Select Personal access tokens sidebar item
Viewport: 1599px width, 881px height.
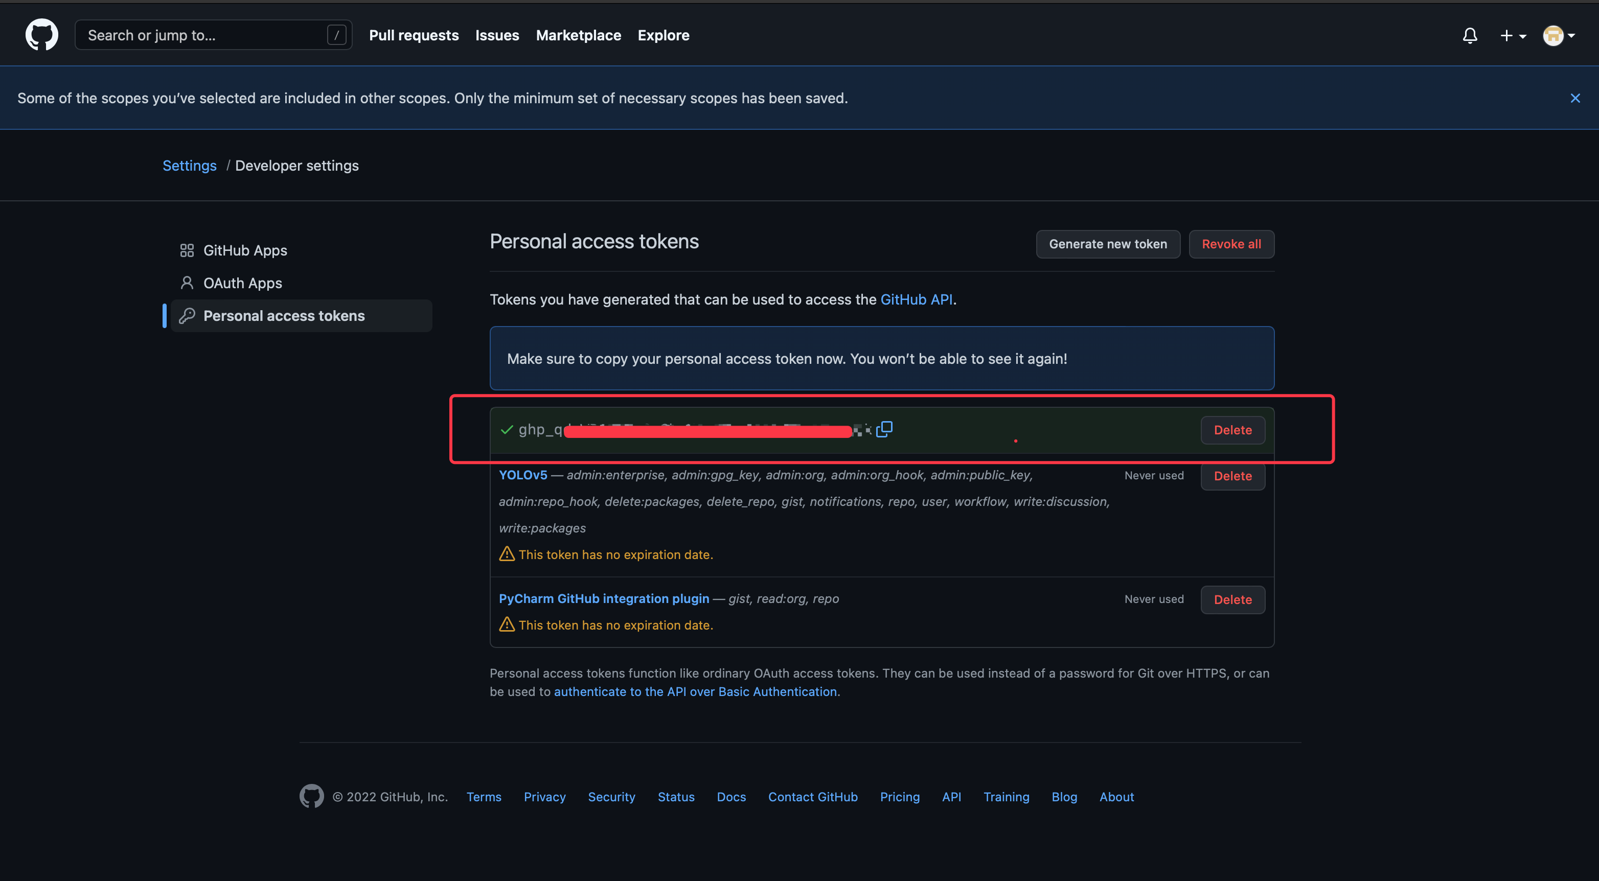pos(284,316)
